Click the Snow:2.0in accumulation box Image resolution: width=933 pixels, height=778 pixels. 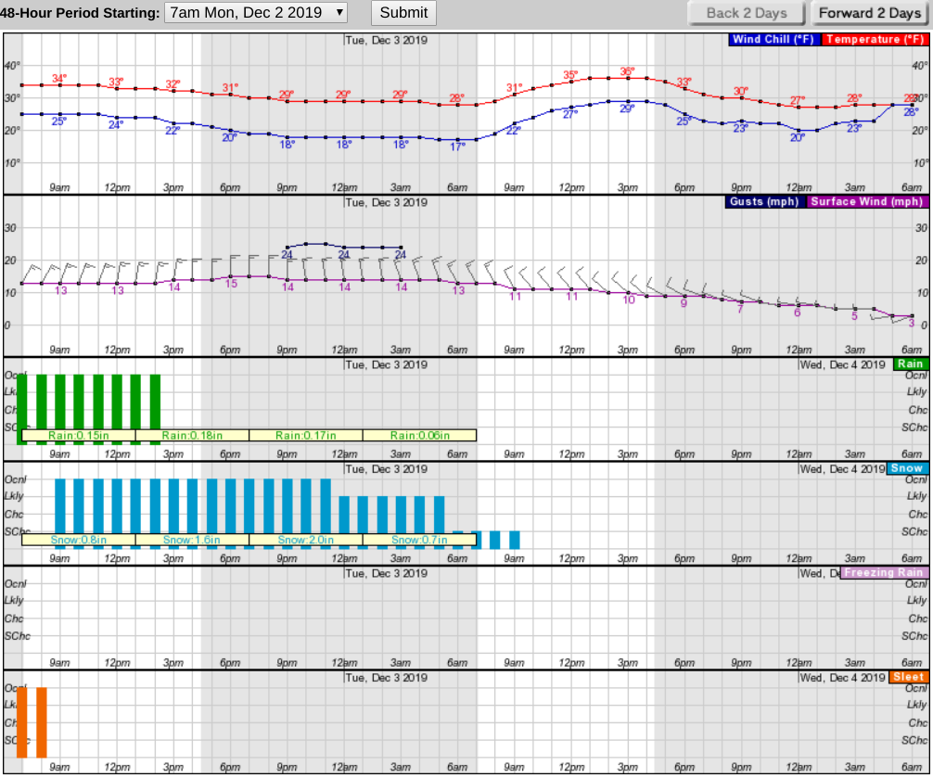[305, 540]
